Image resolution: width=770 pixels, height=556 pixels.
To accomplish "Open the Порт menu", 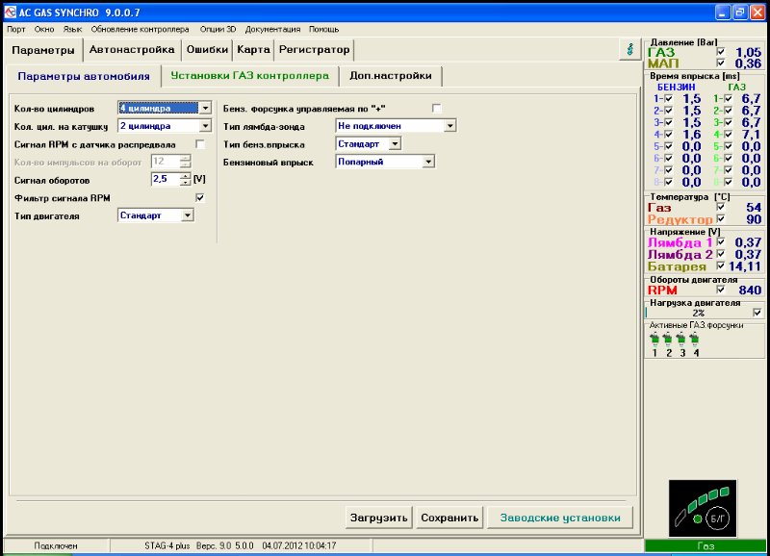I will 14,29.
